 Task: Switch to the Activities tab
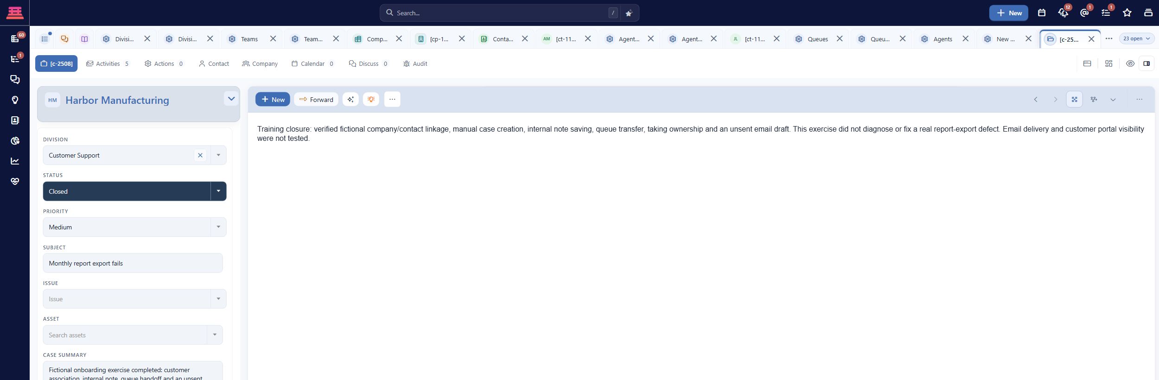pos(108,63)
